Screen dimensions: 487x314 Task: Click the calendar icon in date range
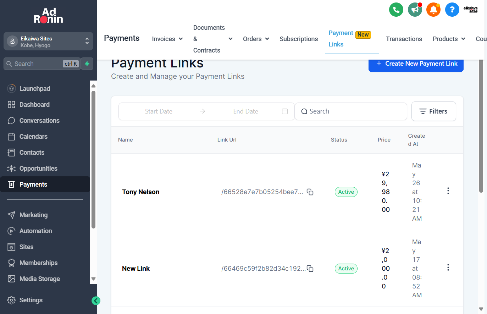coord(285,111)
